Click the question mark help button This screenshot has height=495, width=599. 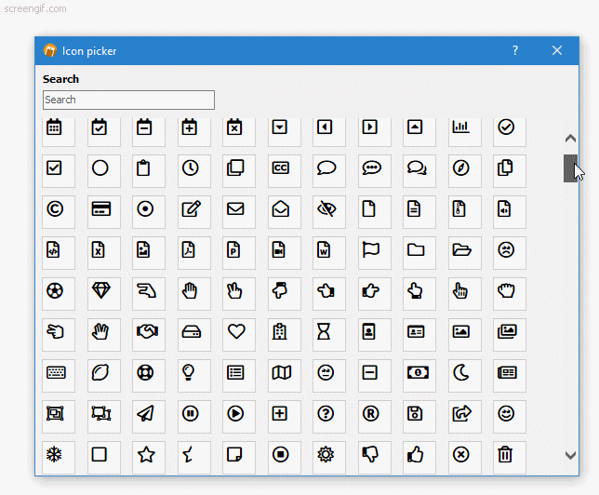pyautogui.click(x=515, y=50)
